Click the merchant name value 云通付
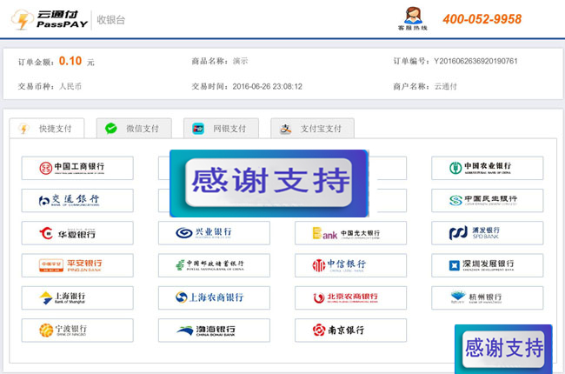The width and height of the screenshot is (565, 374). (x=446, y=87)
